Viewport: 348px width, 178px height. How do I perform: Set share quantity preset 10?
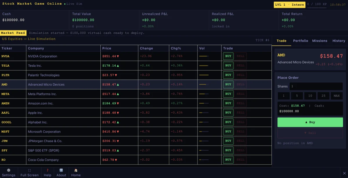[310, 96]
